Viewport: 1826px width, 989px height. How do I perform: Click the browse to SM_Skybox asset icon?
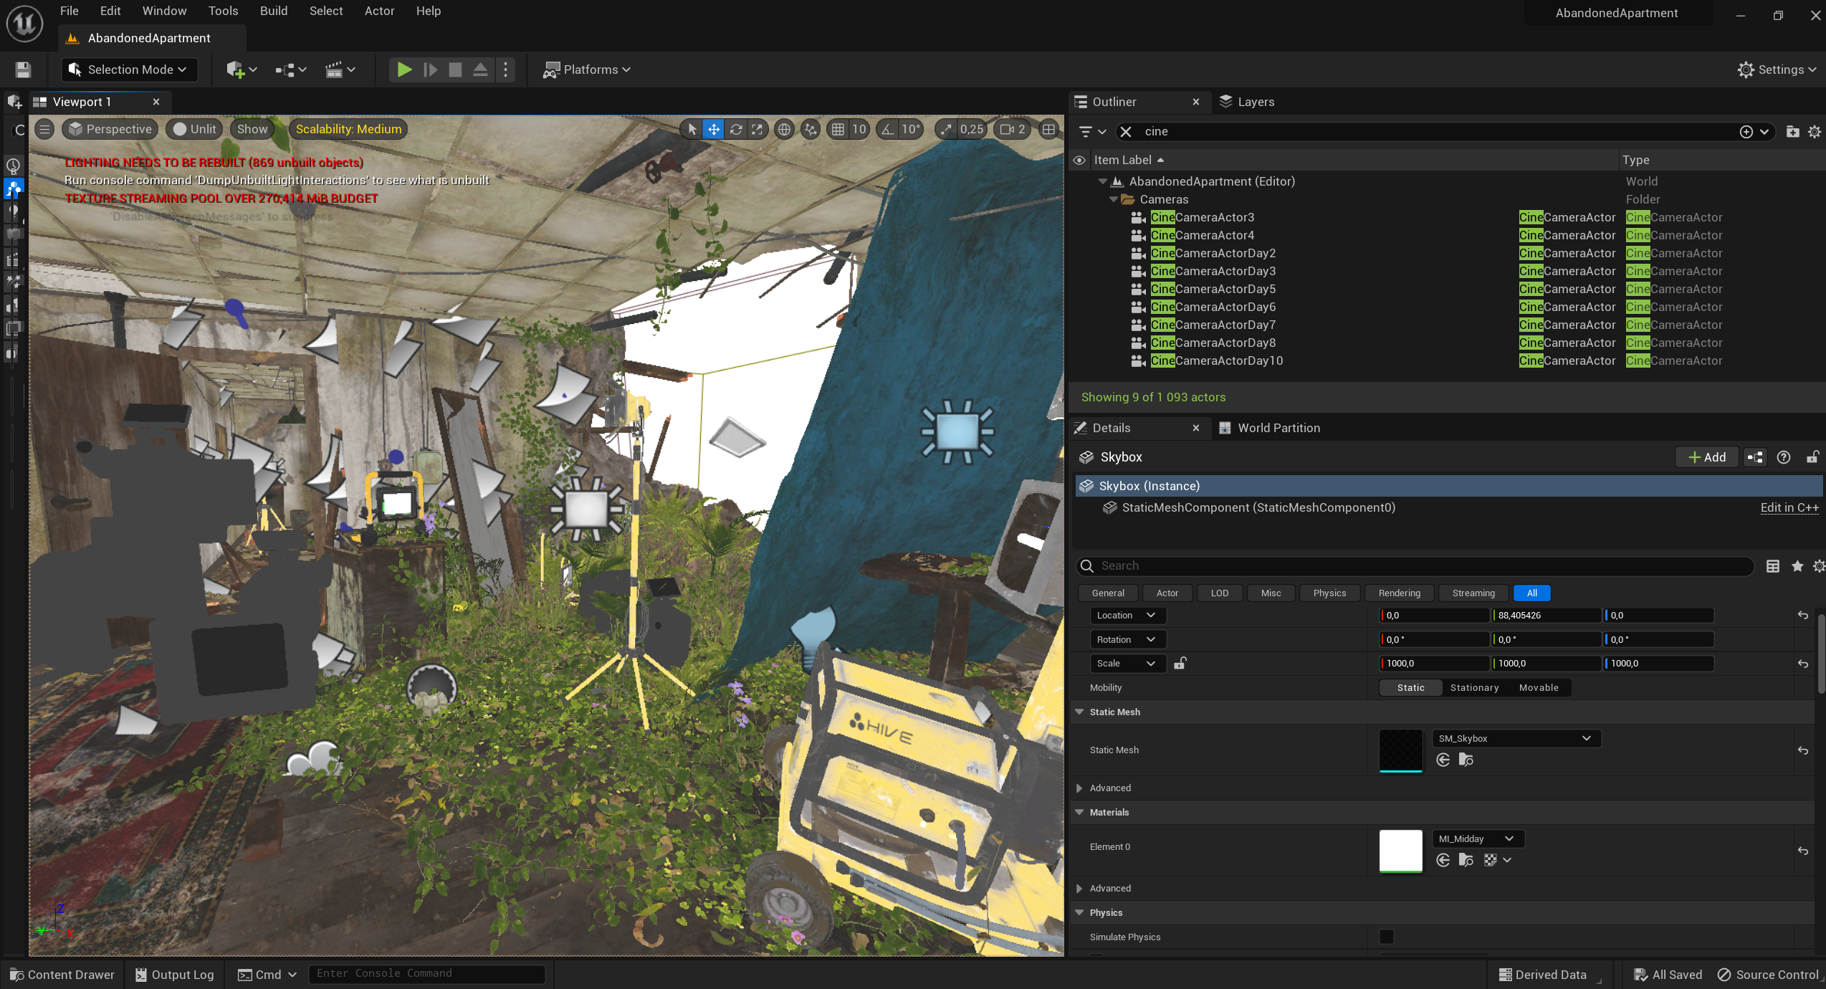point(1466,760)
